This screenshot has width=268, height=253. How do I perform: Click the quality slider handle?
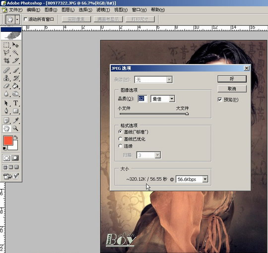[x=187, y=113]
